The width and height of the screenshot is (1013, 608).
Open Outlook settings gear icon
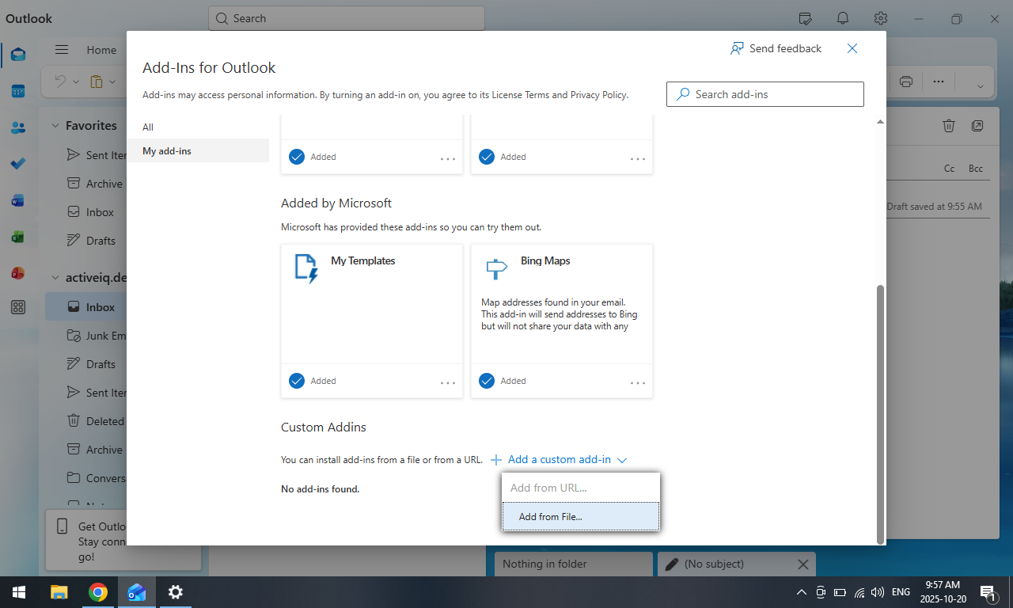(x=880, y=18)
